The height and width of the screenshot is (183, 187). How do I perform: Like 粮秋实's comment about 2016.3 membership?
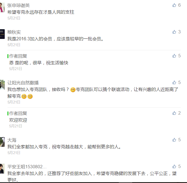pos(174,32)
